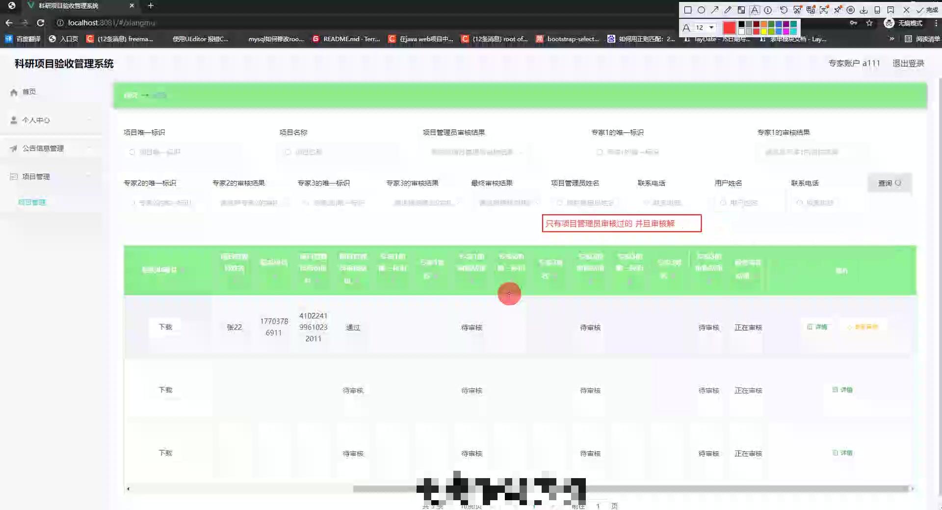942x510 pixels.
Task: Select the text annotation tool
Action: (x=755, y=9)
